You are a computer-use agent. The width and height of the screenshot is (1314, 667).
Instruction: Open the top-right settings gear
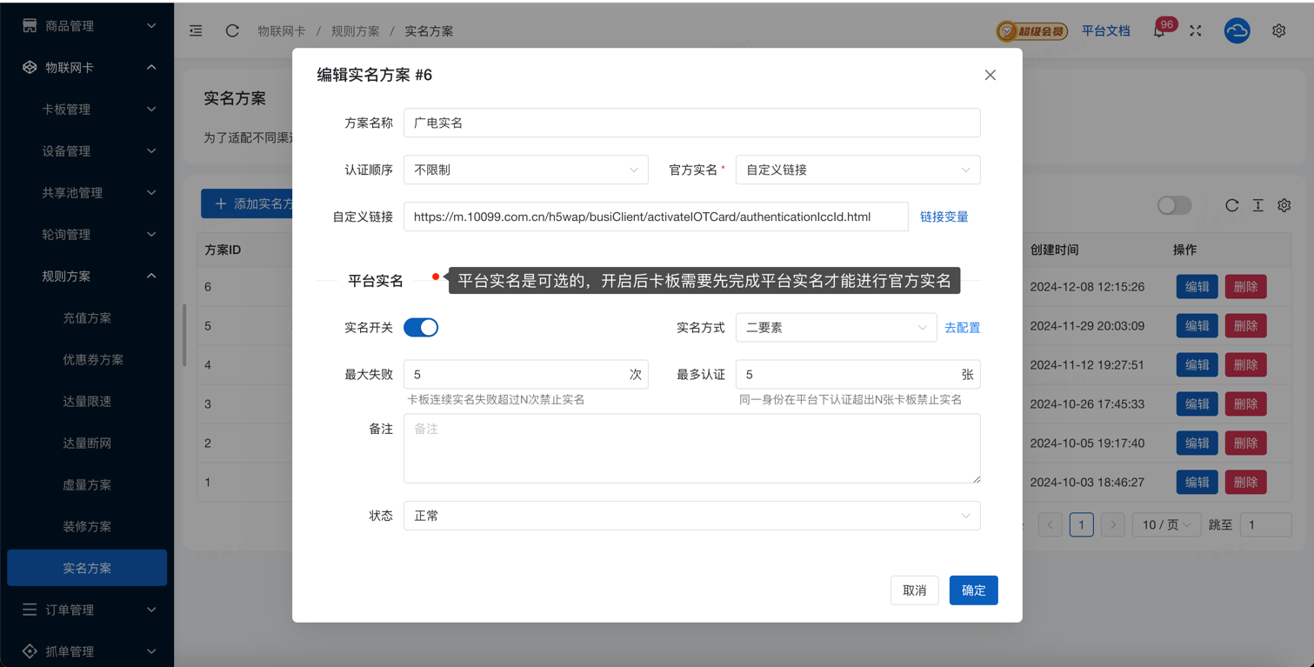[x=1278, y=30]
